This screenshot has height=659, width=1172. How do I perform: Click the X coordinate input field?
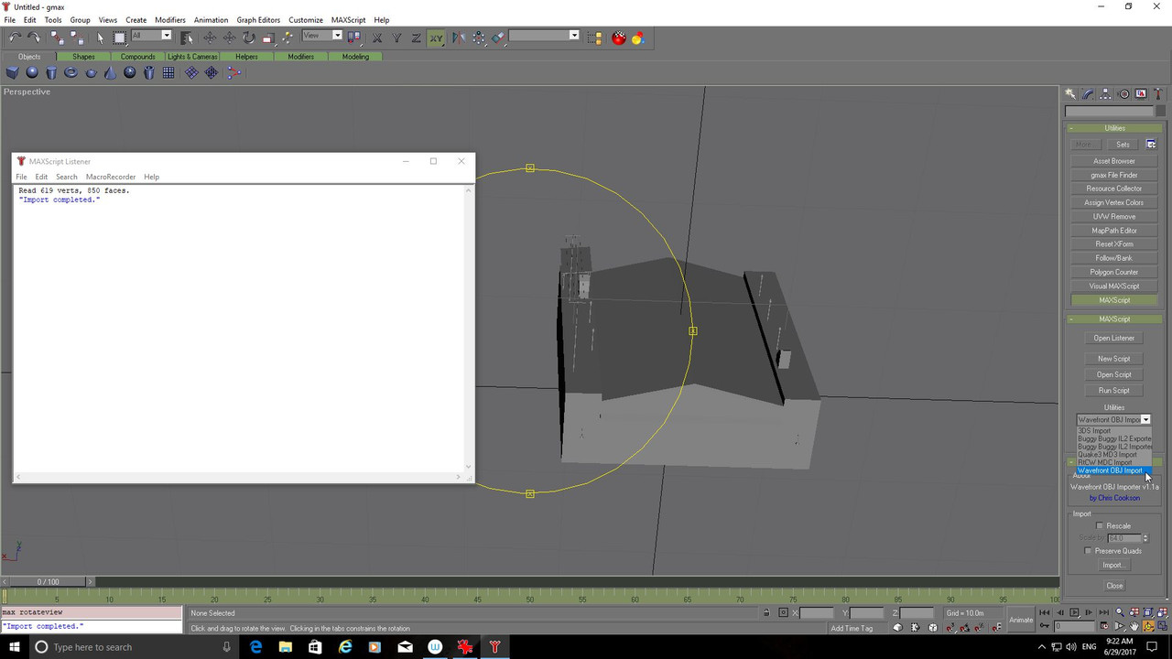pyautogui.click(x=817, y=613)
